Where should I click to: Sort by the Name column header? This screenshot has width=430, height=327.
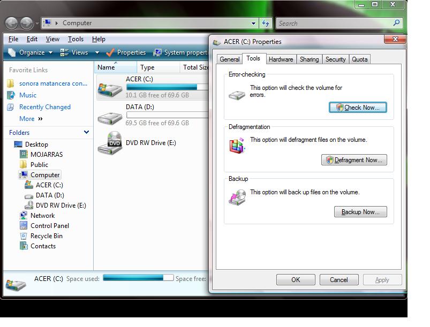coord(116,67)
